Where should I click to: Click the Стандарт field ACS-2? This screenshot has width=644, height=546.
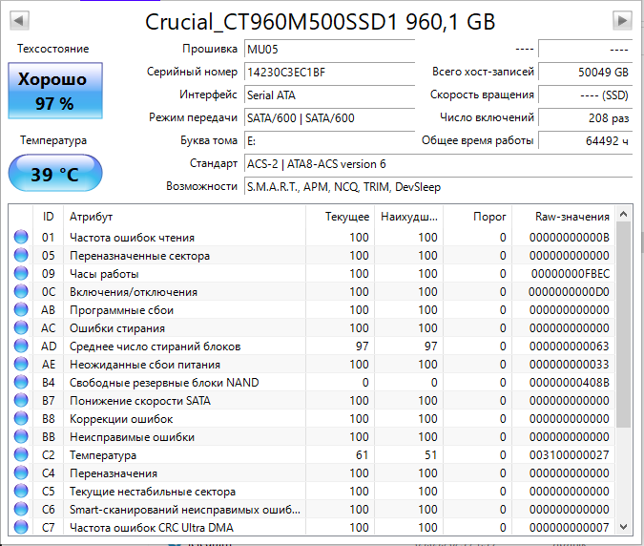438,164
